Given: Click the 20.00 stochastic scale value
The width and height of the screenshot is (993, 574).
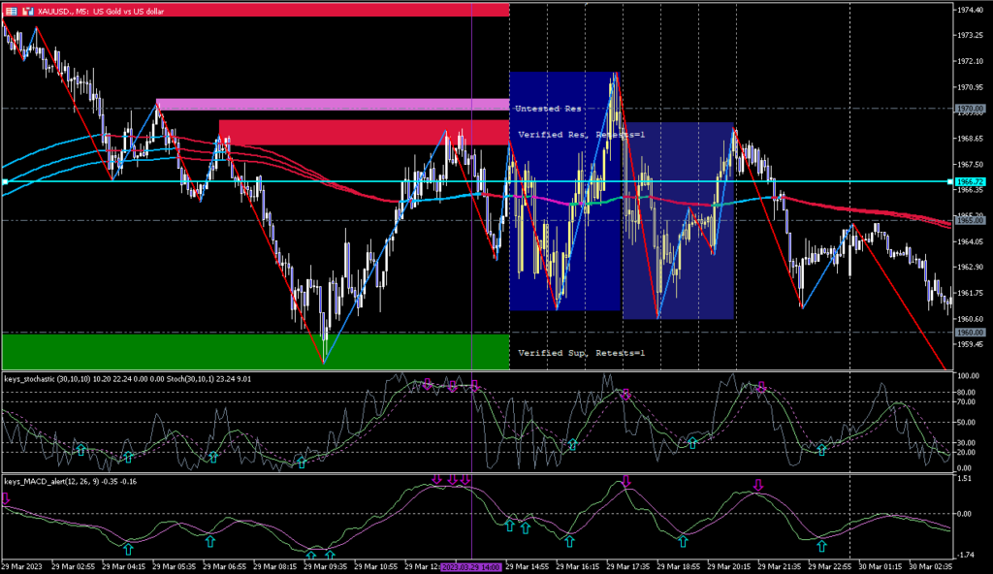Looking at the screenshot, I should coord(968,453).
